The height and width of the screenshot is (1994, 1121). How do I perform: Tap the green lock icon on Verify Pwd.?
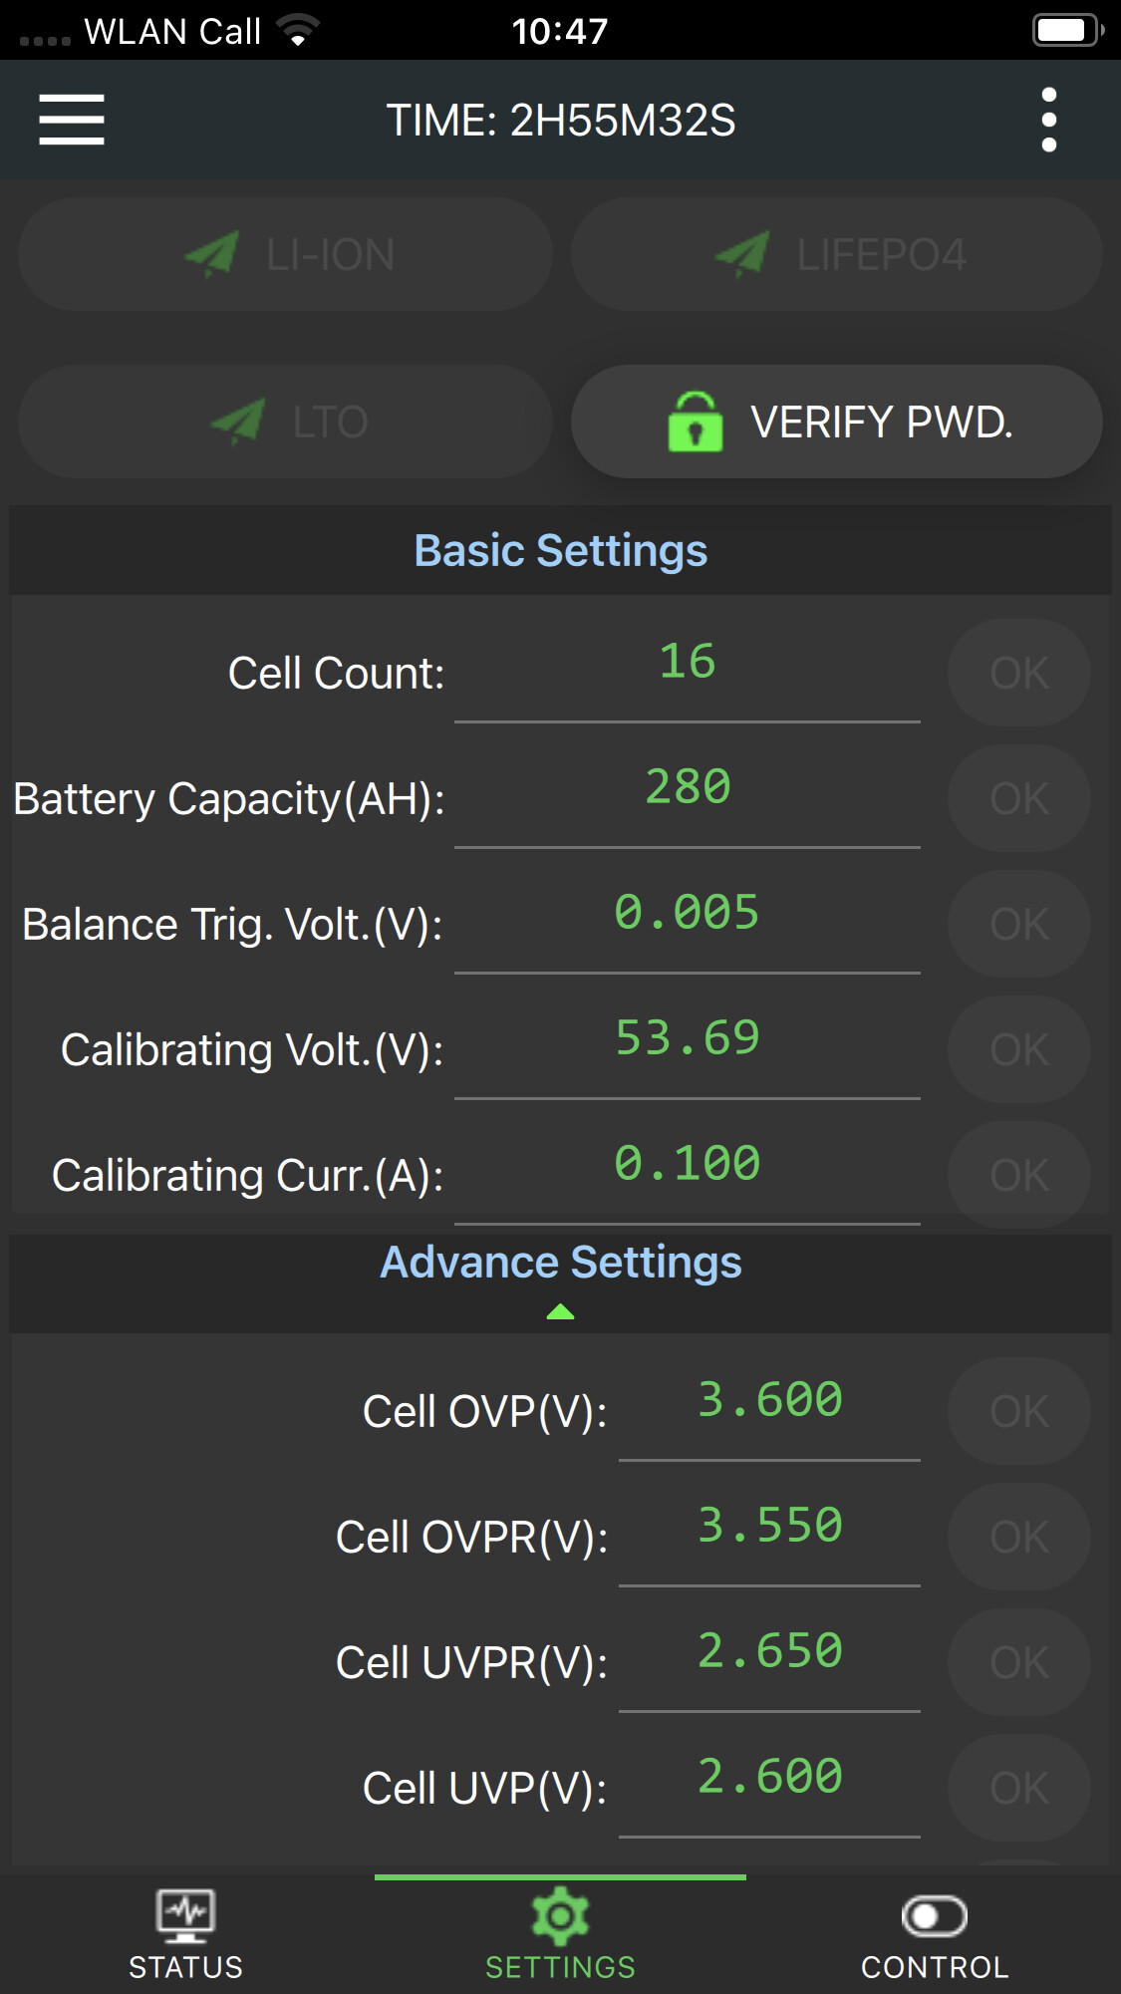coord(696,422)
